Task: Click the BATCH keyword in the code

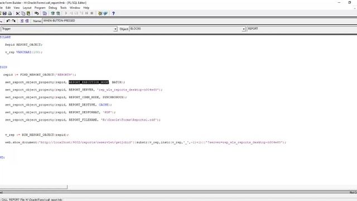Action: (x=117, y=82)
